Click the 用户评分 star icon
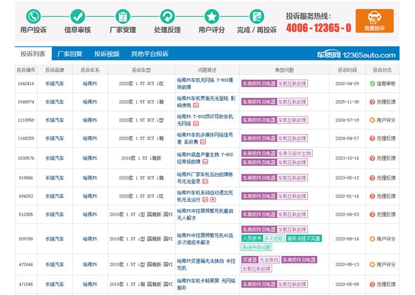This screenshot has height=295, width=415. point(211,16)
